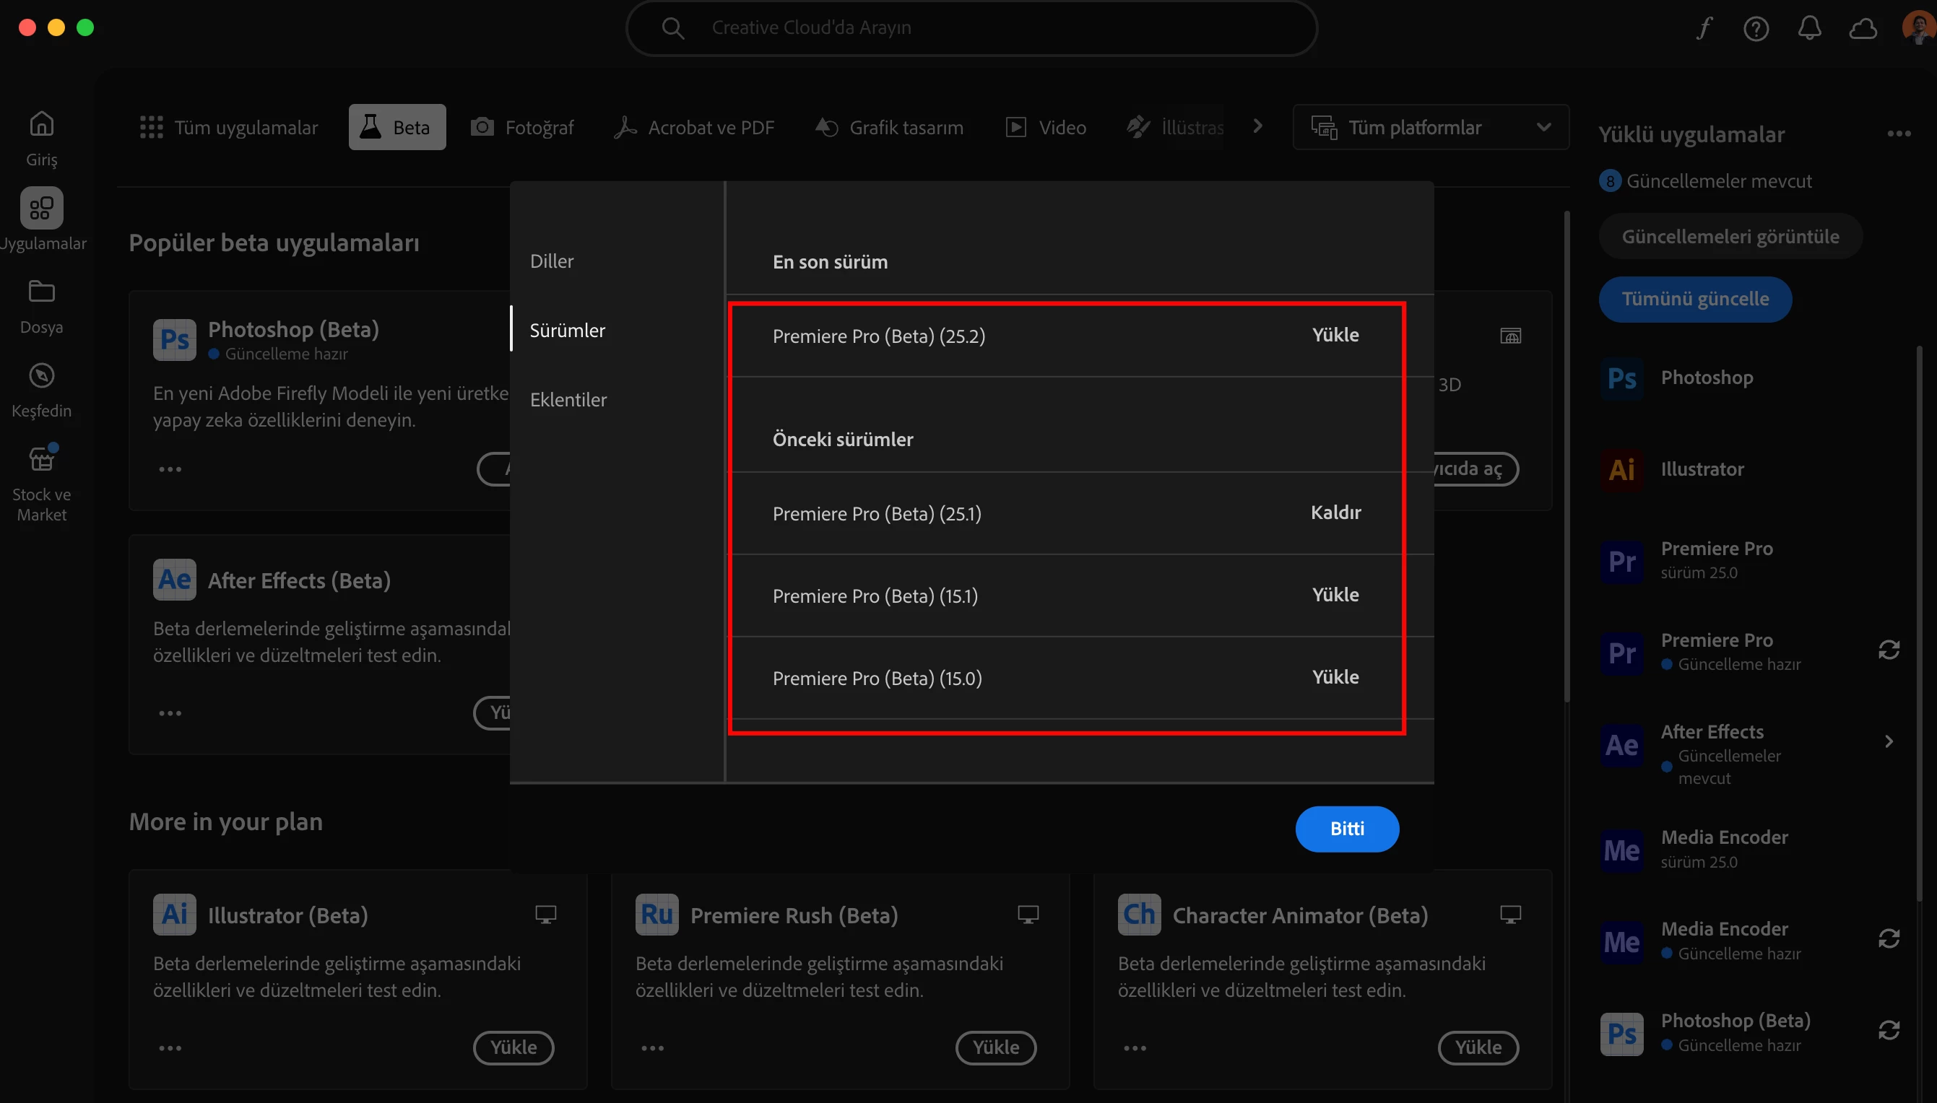This screenshot has height=1103, width=1937.
Task: Open the Stock ve Market icon
Action: (x=42, y=458)
